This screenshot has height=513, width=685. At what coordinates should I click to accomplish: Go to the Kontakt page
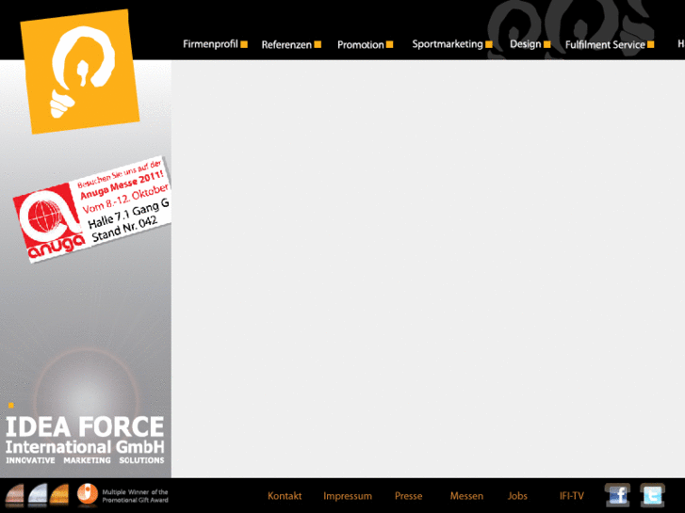coord(285,496)
